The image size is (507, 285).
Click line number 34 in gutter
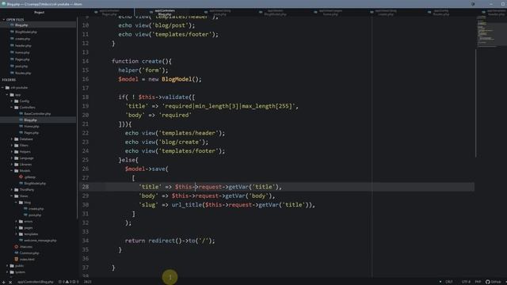tap(86, 241)
